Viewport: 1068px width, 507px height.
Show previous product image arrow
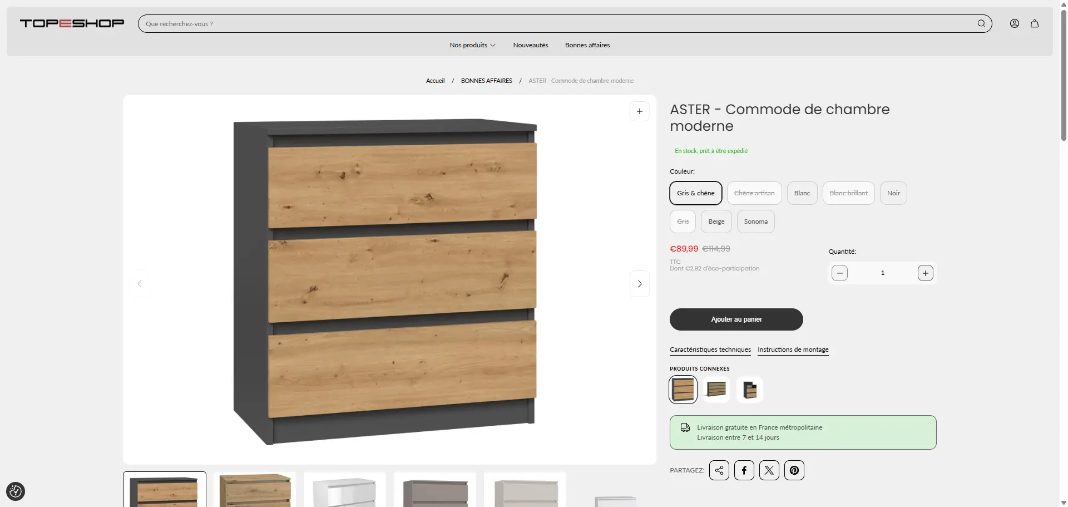point(140,284)
